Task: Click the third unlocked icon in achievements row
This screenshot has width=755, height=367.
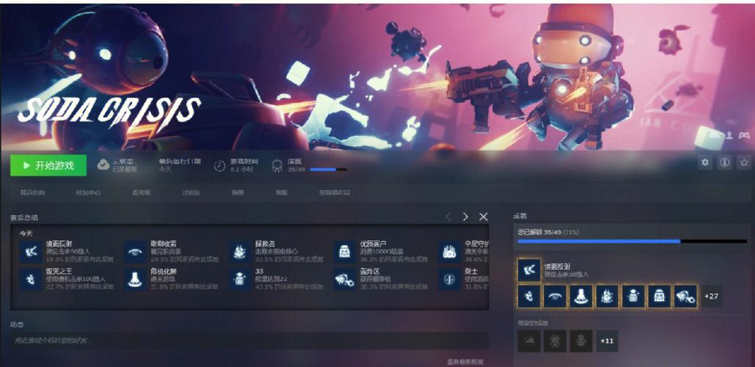Action: [581, 297]
